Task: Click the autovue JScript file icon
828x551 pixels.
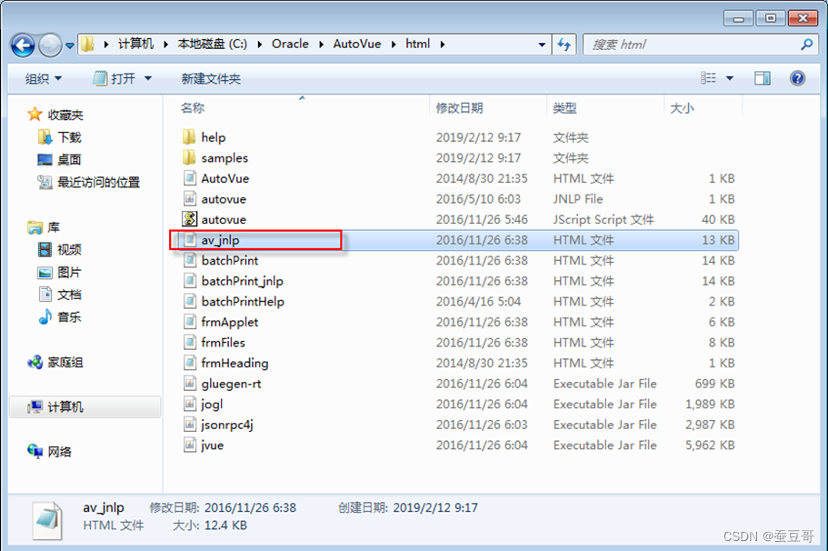Action: (190, 219)
